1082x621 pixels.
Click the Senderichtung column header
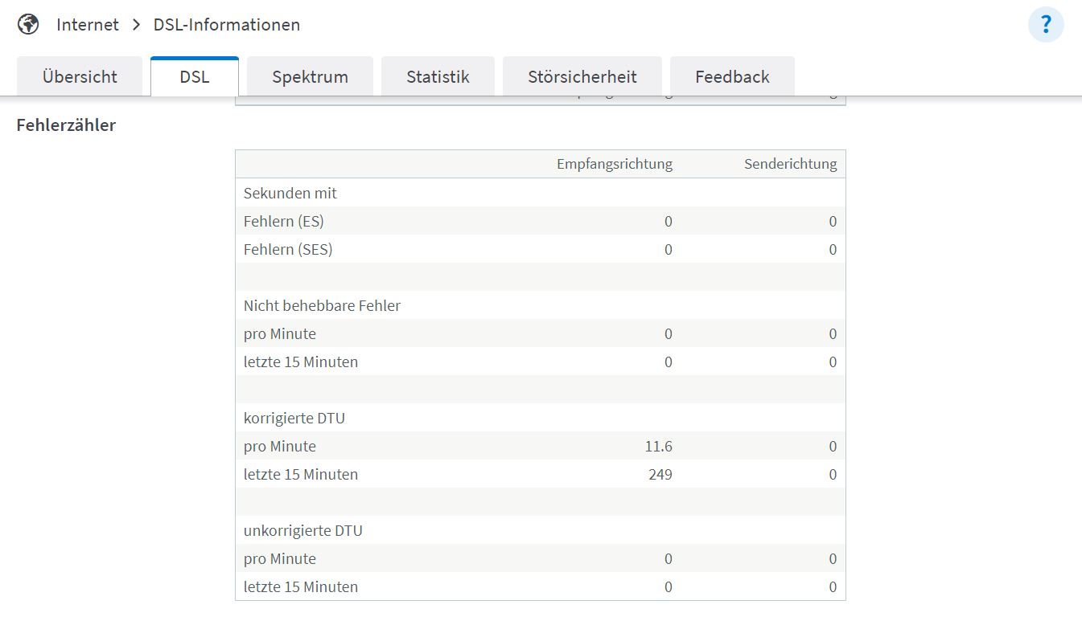790,165
